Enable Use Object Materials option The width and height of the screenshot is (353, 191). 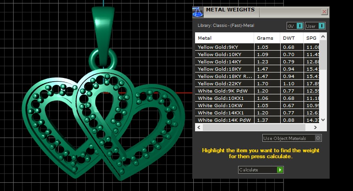point(318,138)
